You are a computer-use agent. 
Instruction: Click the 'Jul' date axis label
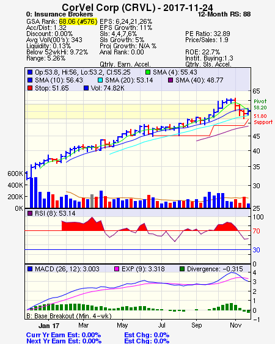tap(162, 325)
